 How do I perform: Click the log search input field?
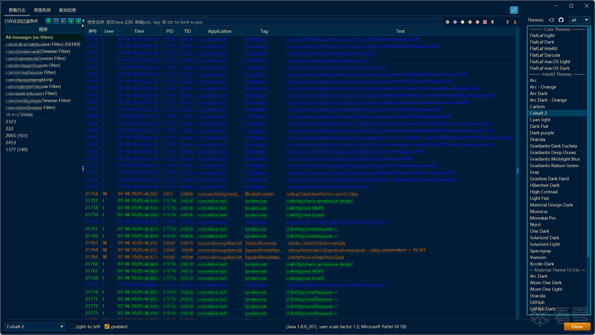263,22
